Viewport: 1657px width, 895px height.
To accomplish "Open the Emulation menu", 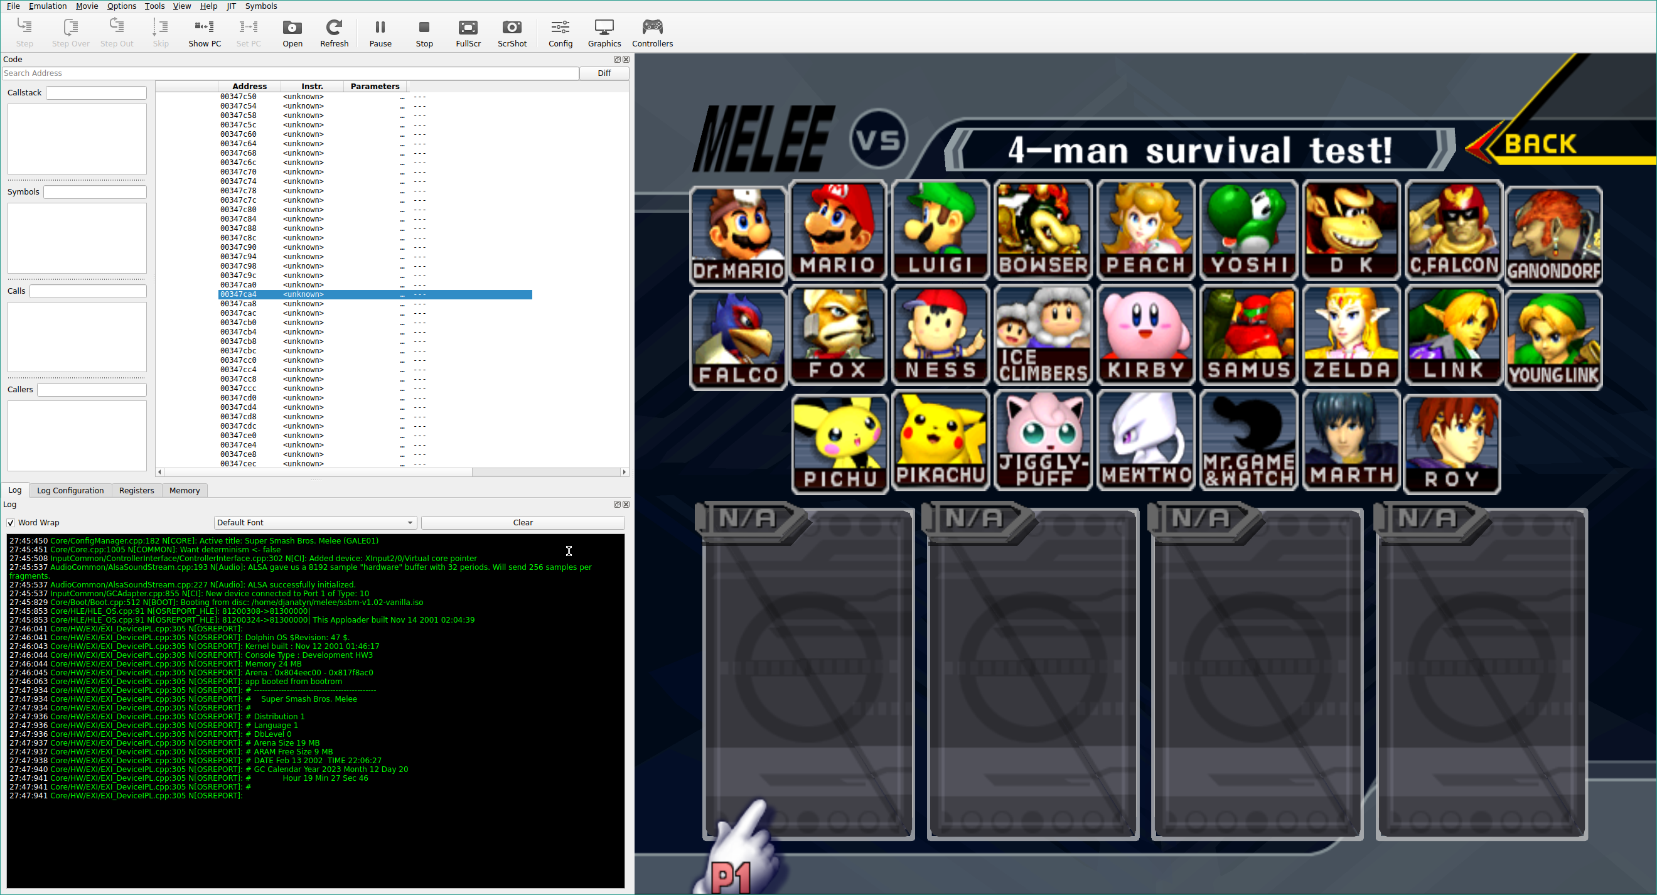I will 47,7.
